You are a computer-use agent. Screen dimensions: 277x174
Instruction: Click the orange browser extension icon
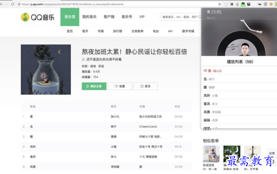[x=271, y=4]
